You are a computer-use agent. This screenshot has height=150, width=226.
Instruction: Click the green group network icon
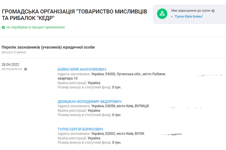[163, 13]
